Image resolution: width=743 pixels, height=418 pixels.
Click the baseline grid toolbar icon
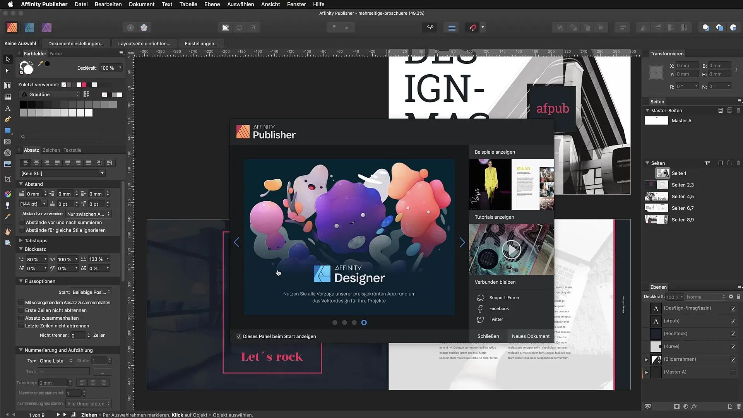click(x=452, y=27)
